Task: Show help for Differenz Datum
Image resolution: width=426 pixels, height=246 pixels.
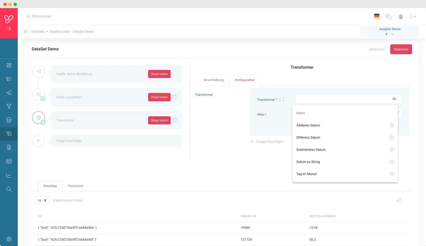Action: coord(392,138)
